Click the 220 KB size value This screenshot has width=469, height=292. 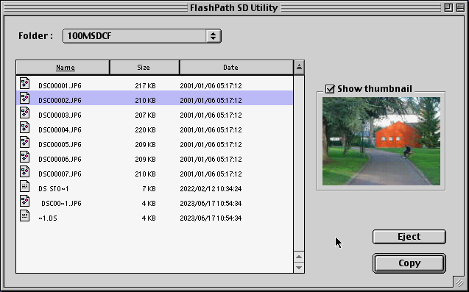point(145,129)
